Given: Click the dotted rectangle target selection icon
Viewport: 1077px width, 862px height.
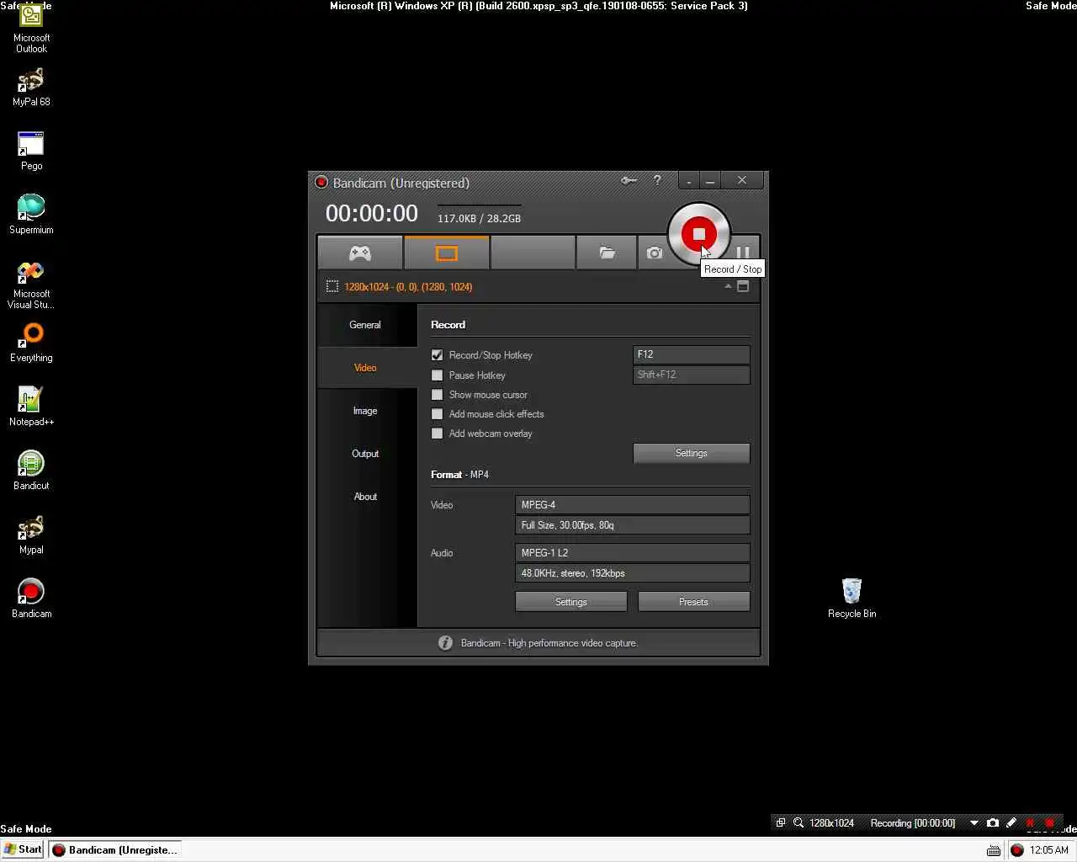Looking at the screenshot, I should click(332, 287).
